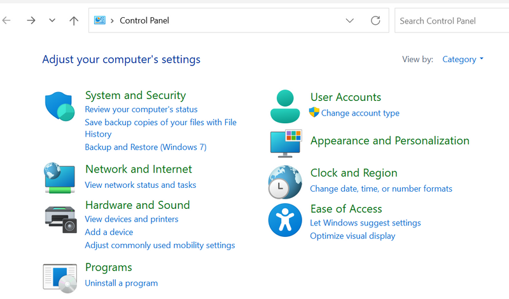Click the Network and Internet globe icon
This screenshot has width=509, height=299.
pyautogui.click(x=60, y=178)
